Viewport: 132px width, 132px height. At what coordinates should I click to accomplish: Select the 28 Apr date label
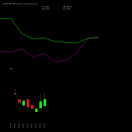point(36,126)
